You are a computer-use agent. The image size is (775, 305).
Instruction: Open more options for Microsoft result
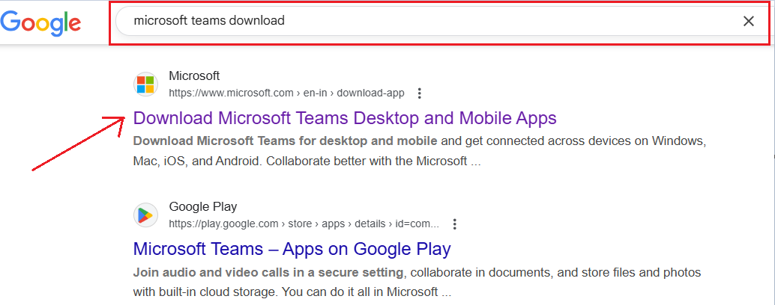420,93
